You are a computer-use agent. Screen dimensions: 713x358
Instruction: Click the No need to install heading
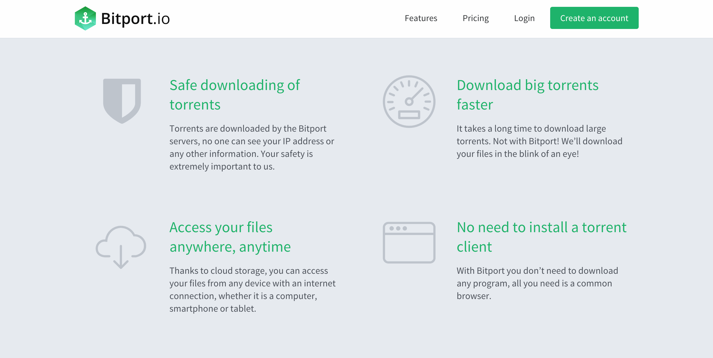coord(541,237)
